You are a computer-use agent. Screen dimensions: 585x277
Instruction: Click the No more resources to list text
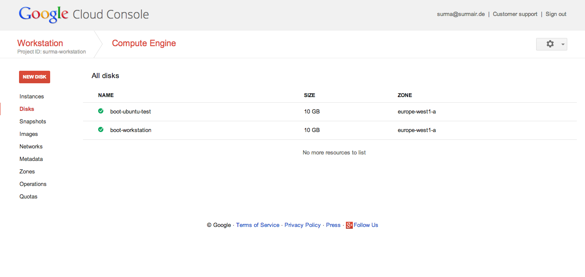pyautogui.click(x=334, y=153)
